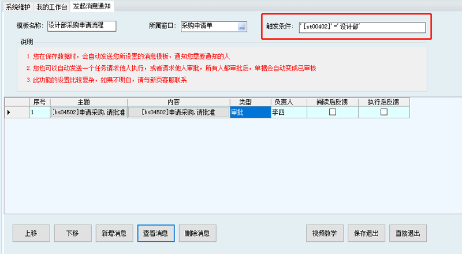Open the 类型 cell showing 审批
This screenshot has height=254, width=462.
(249, 113)
